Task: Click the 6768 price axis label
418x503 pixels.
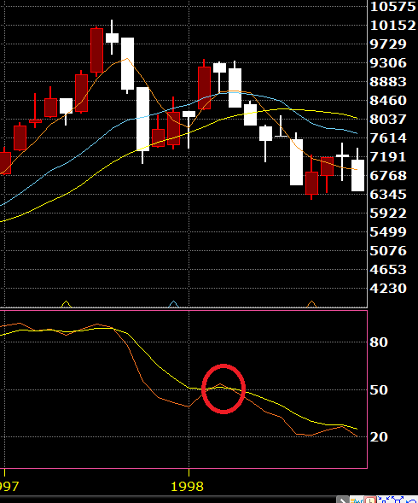Action: point(388,175)
